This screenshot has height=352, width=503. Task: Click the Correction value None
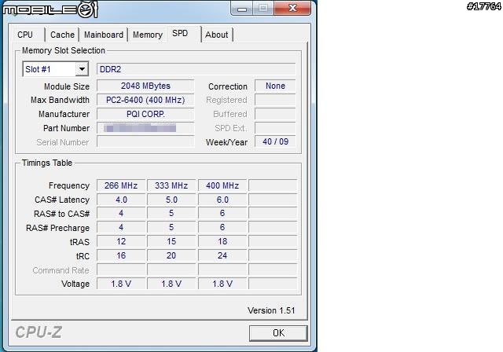(275, 86)
